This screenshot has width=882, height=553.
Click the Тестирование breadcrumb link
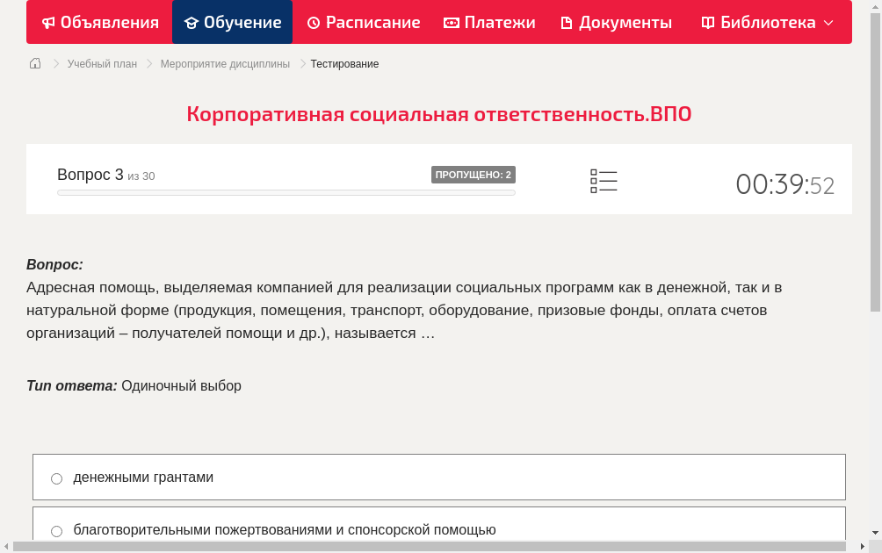pyautogui.click(x=343, y=63)
